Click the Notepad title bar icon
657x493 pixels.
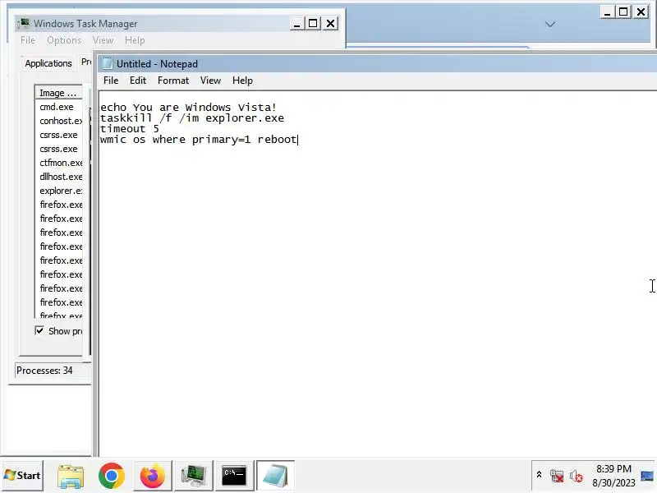pyautogui.click(x=108, y=63)
